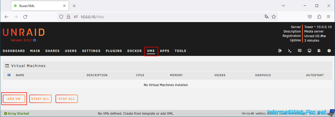335x117 pixels.
Task: Expand the list all tabs chevron
Action: pyautogui.click(x=283, y=6)
